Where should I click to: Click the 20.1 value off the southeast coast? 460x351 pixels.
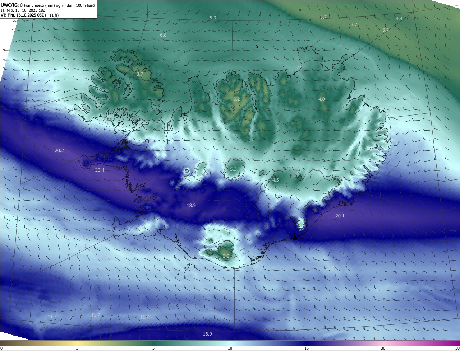coord(340,216)
